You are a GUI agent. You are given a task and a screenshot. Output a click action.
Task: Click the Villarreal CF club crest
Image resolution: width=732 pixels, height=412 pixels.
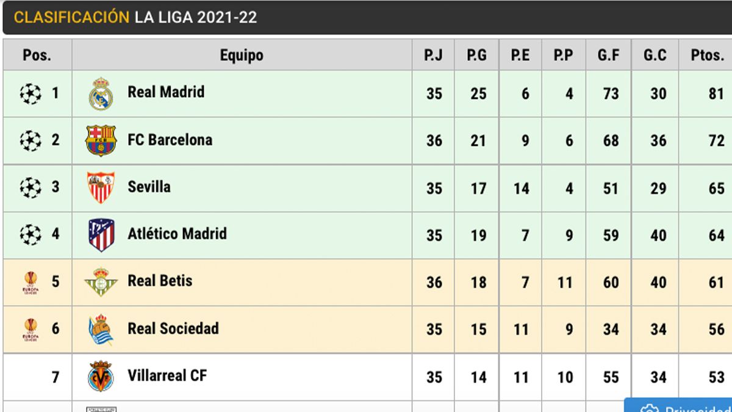[101, 376]
